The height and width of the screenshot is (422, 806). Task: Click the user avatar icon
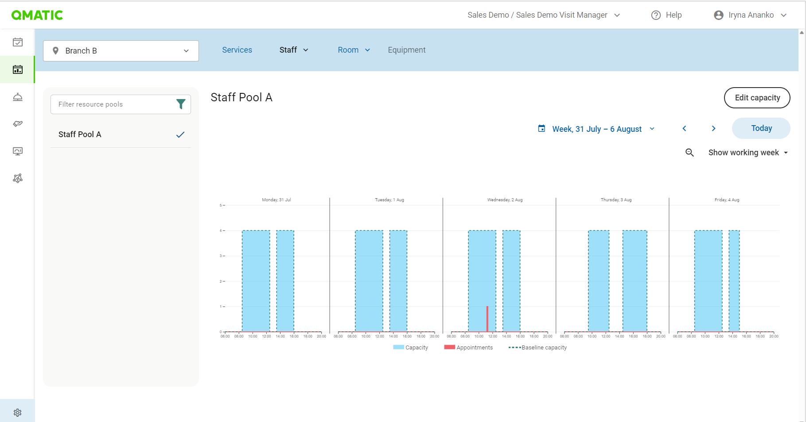(x=719, y=15)
